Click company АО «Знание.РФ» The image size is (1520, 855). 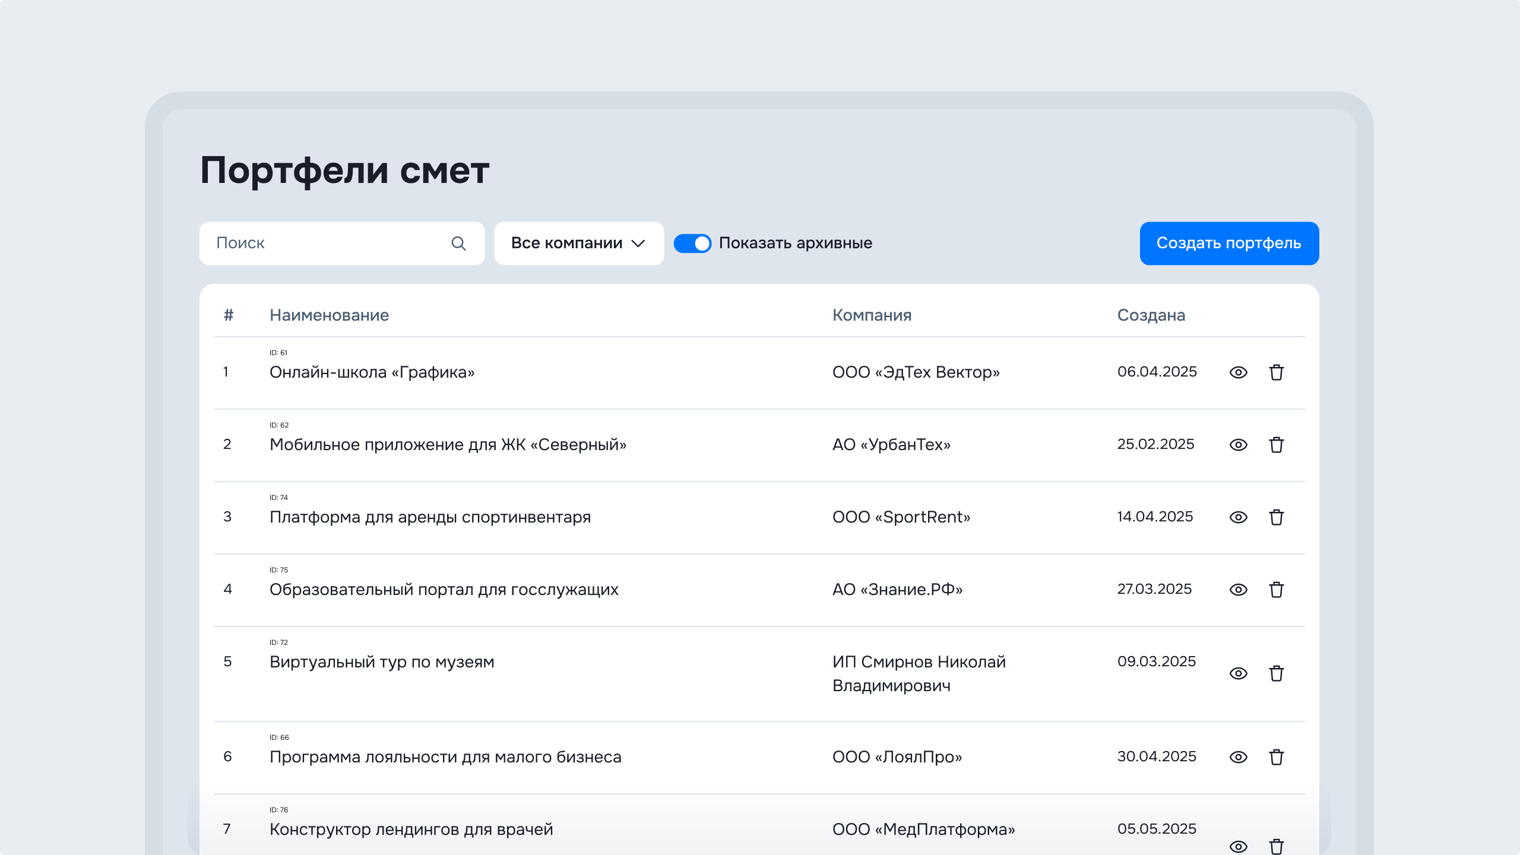click(897, 590)
